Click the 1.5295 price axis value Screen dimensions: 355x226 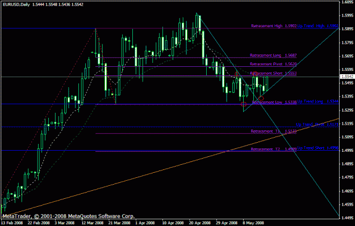tap(348, 110)
